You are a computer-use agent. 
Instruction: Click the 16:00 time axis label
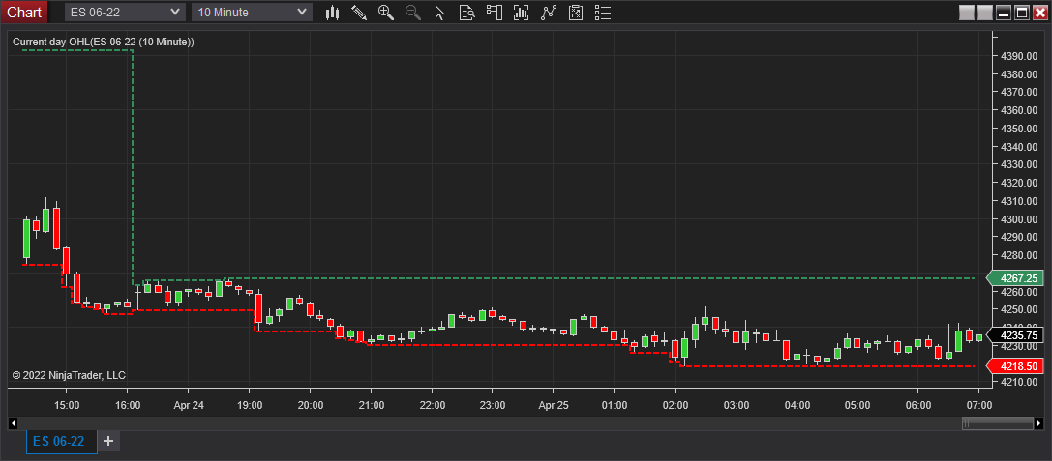click(x=128, y=405)
